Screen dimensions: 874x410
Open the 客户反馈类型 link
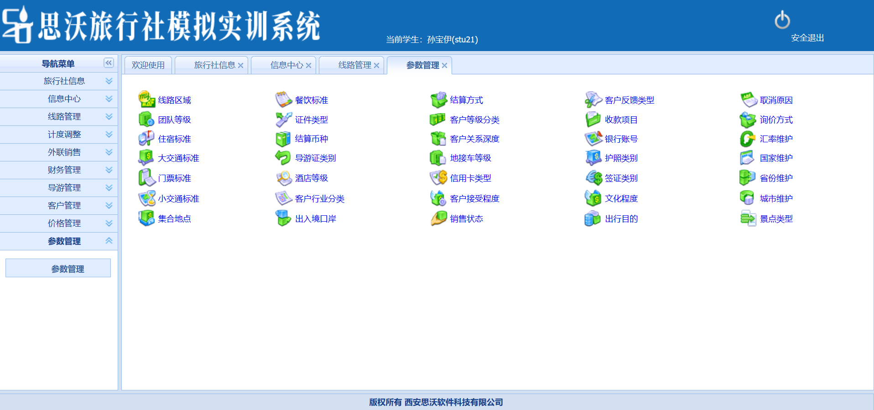pos(629,100)
